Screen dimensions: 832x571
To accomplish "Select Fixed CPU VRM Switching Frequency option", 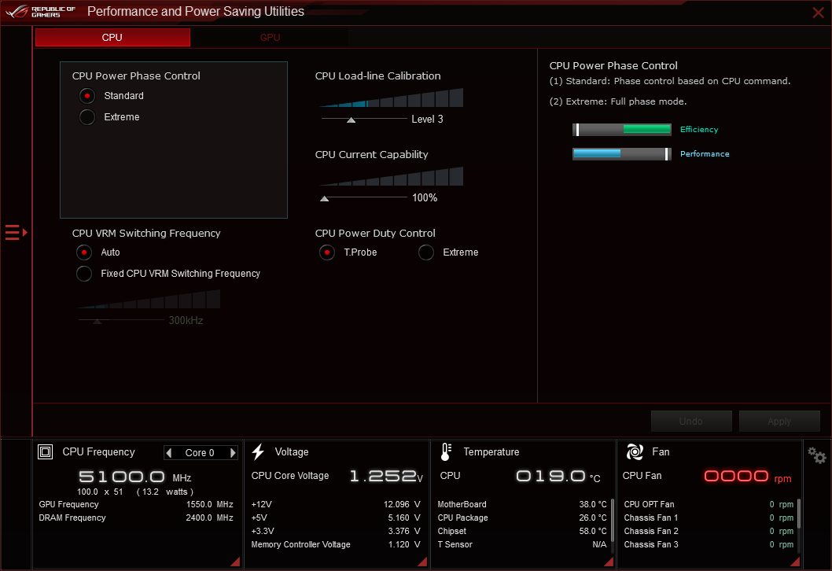I will point(84,273).
